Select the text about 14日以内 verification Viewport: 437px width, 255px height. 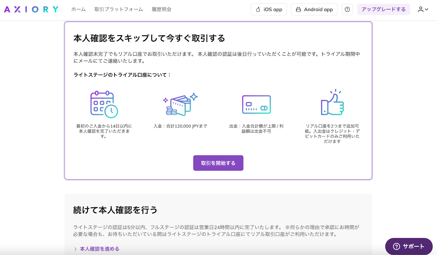coord(104,131)
